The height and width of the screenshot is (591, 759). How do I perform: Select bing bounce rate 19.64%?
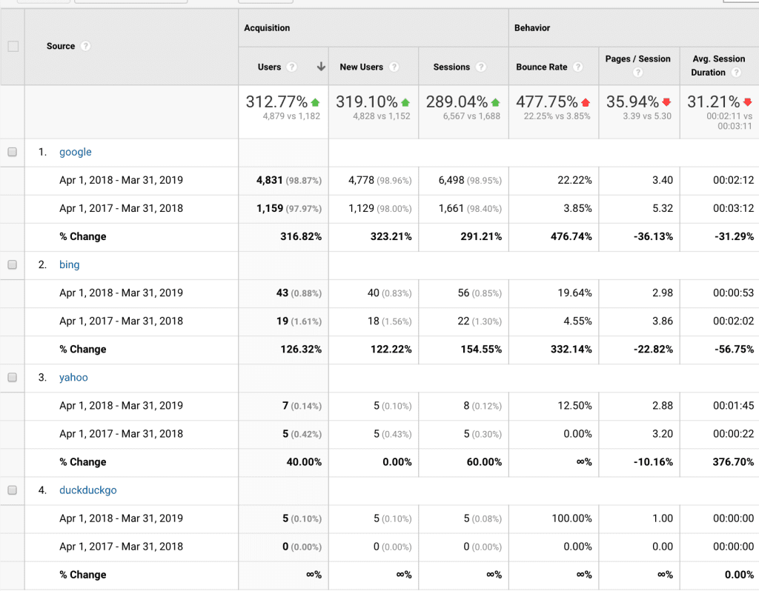574,293
